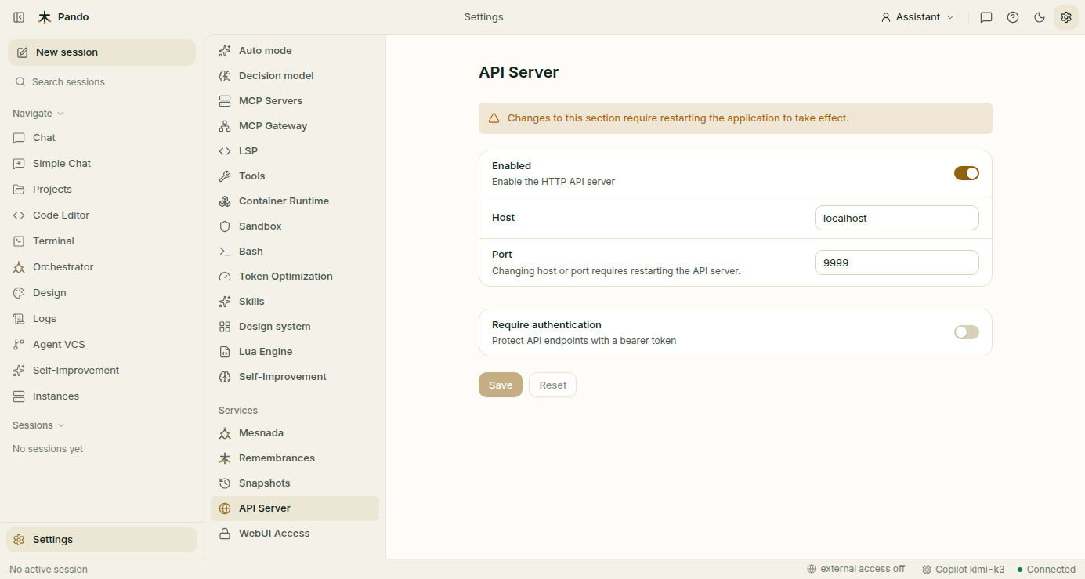This screenshot has width=1085, height=579.
Task: Open Settings at the sidebar bottom
Action: click(x=102, y=540)
